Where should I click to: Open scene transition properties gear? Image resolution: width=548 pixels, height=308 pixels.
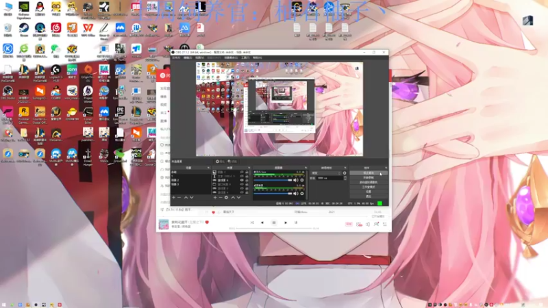[345, 173]
